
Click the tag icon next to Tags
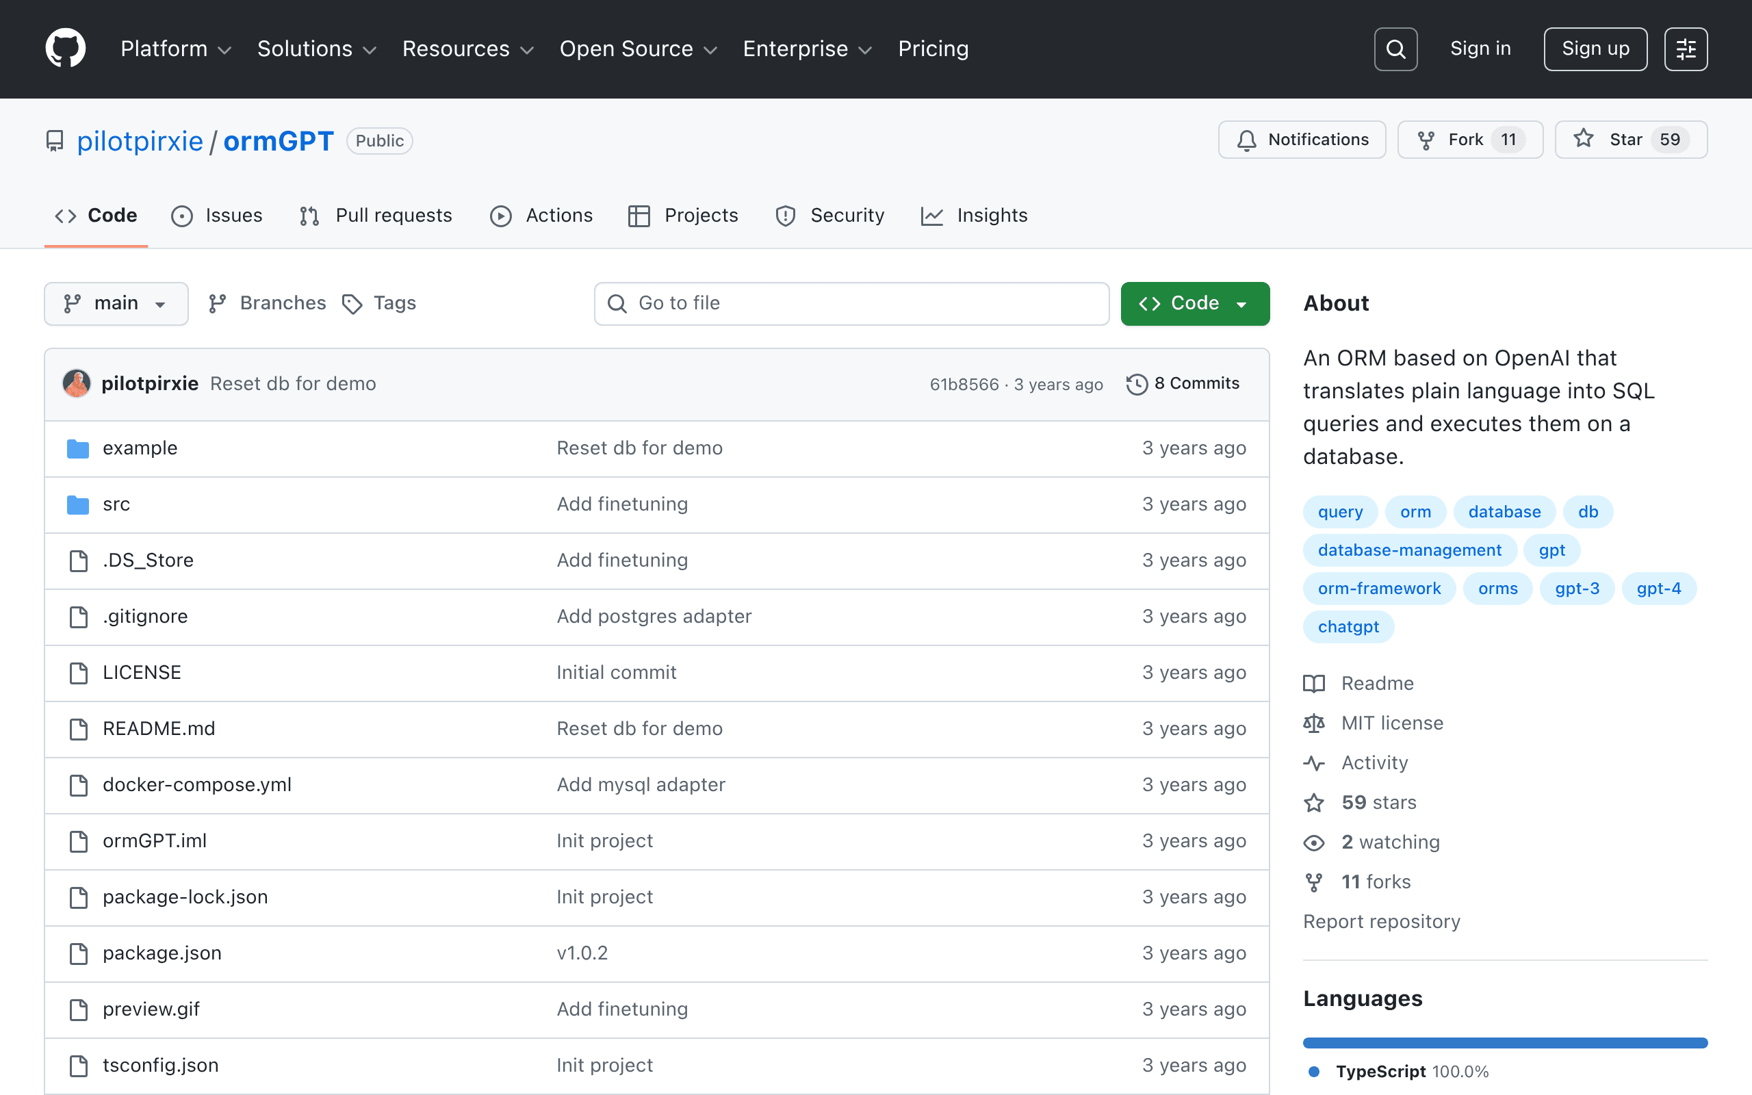coord(352,304)
